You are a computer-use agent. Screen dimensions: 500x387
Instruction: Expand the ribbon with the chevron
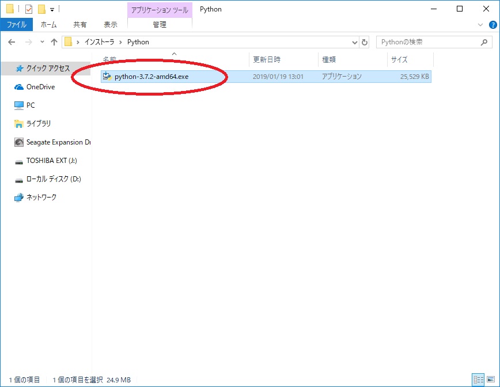(x=480, y=25)
